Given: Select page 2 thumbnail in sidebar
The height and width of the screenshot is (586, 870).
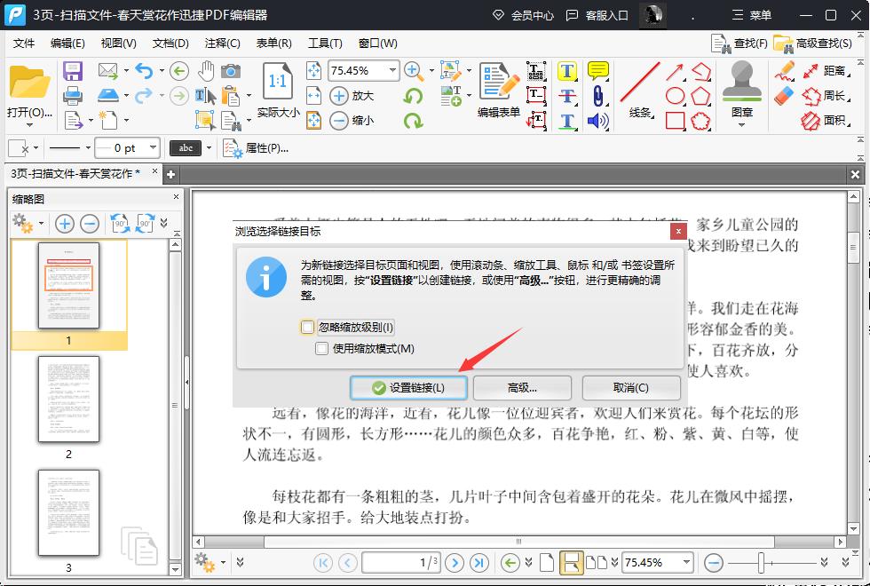Looking at the screenshot, I should [69, 399].
